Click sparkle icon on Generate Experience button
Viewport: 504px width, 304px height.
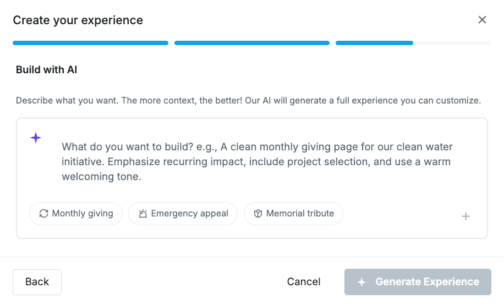[x=361, y=282]
